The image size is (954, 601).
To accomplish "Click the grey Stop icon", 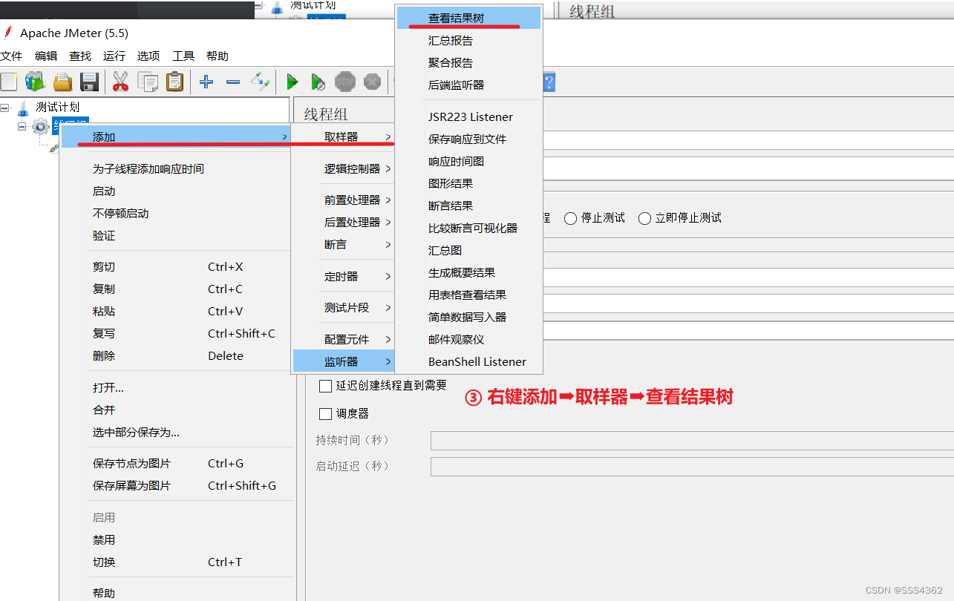I will pyautogui.click(x=345, y=82).
